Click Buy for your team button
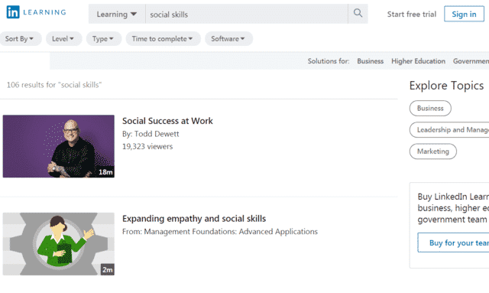 (453, 243)
